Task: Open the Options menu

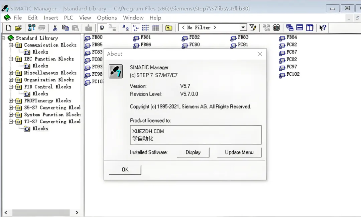Action: [x=107, y=18]
